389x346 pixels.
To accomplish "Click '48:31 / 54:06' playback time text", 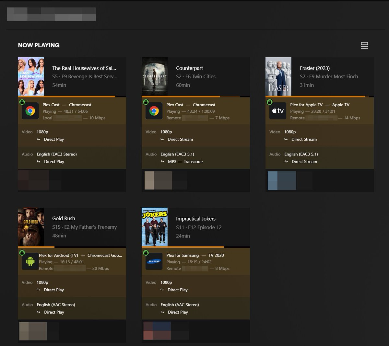I will pos(76,111).
